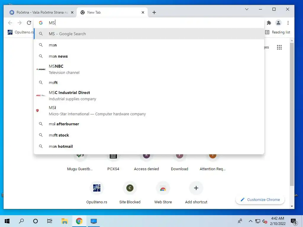Viewport: 303px width, 227px height.
Task: Close the Početna tab
Action: (x=72, y=12)
